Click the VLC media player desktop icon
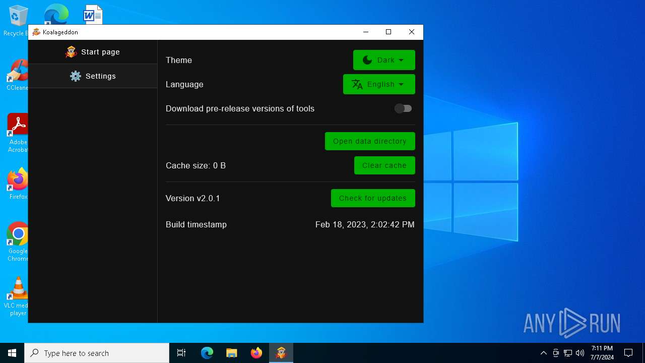 click(x=18, y=289)
